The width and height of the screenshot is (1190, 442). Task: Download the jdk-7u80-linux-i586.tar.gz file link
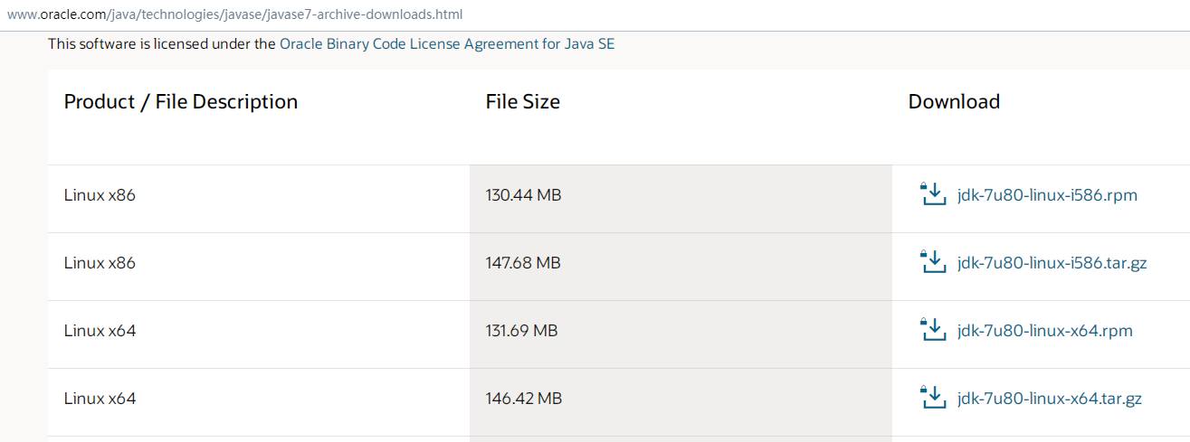click(1052, 262)
